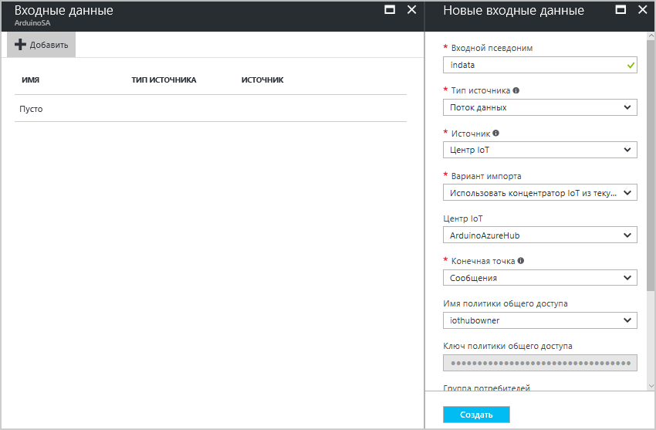Click the ТИП ИСТОЧНИКА column header
Screen dimensions: 656x430
[164, 80]
